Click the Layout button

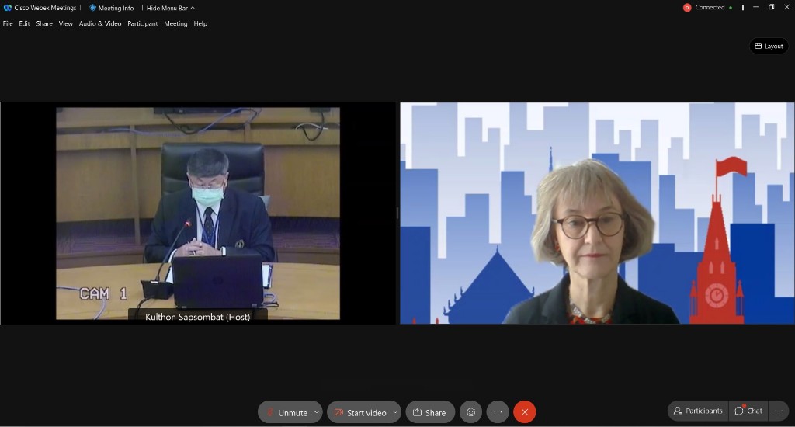click(769, 46)
